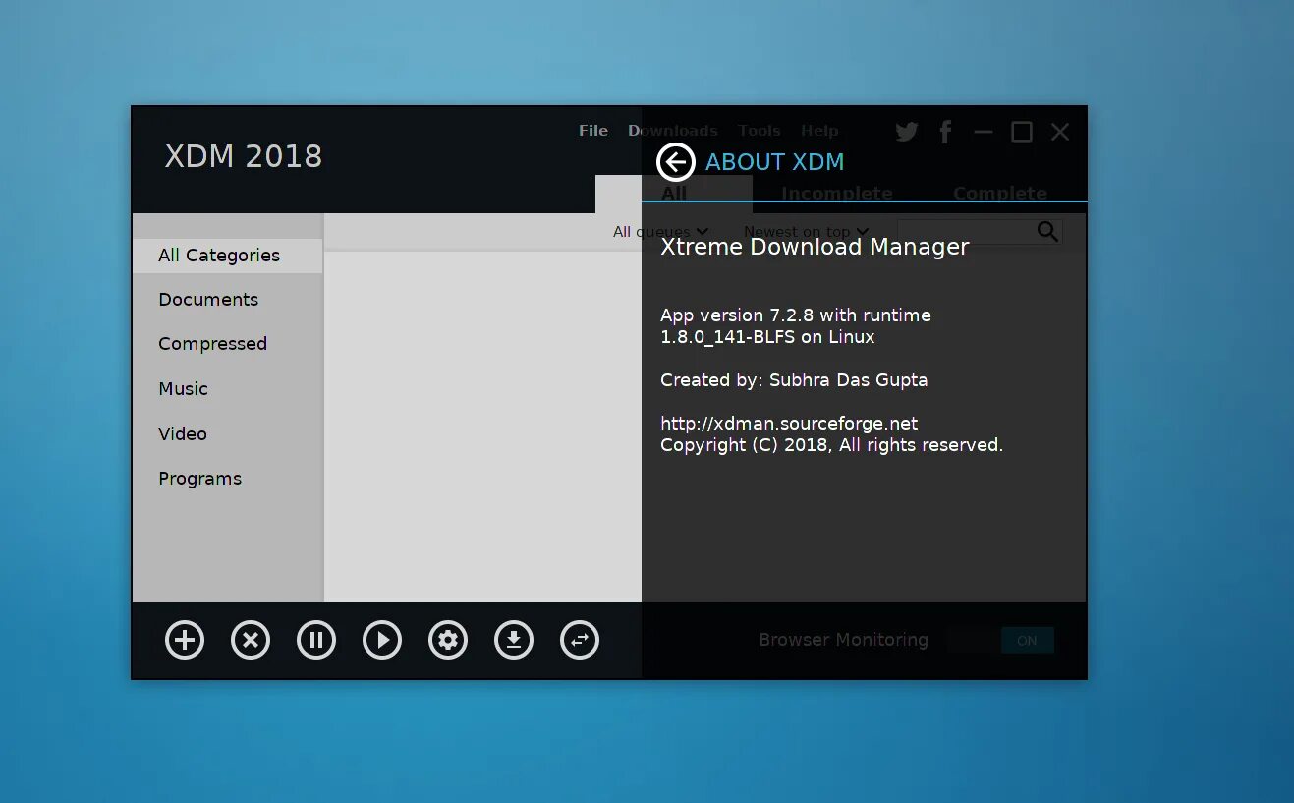Screen dimensions: 1294x803
Task: Click the video download arrow icon
Action: [514, 641]
